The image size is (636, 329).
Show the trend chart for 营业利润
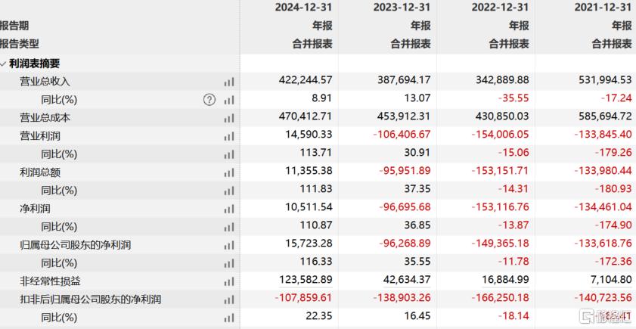click(228, 136)
